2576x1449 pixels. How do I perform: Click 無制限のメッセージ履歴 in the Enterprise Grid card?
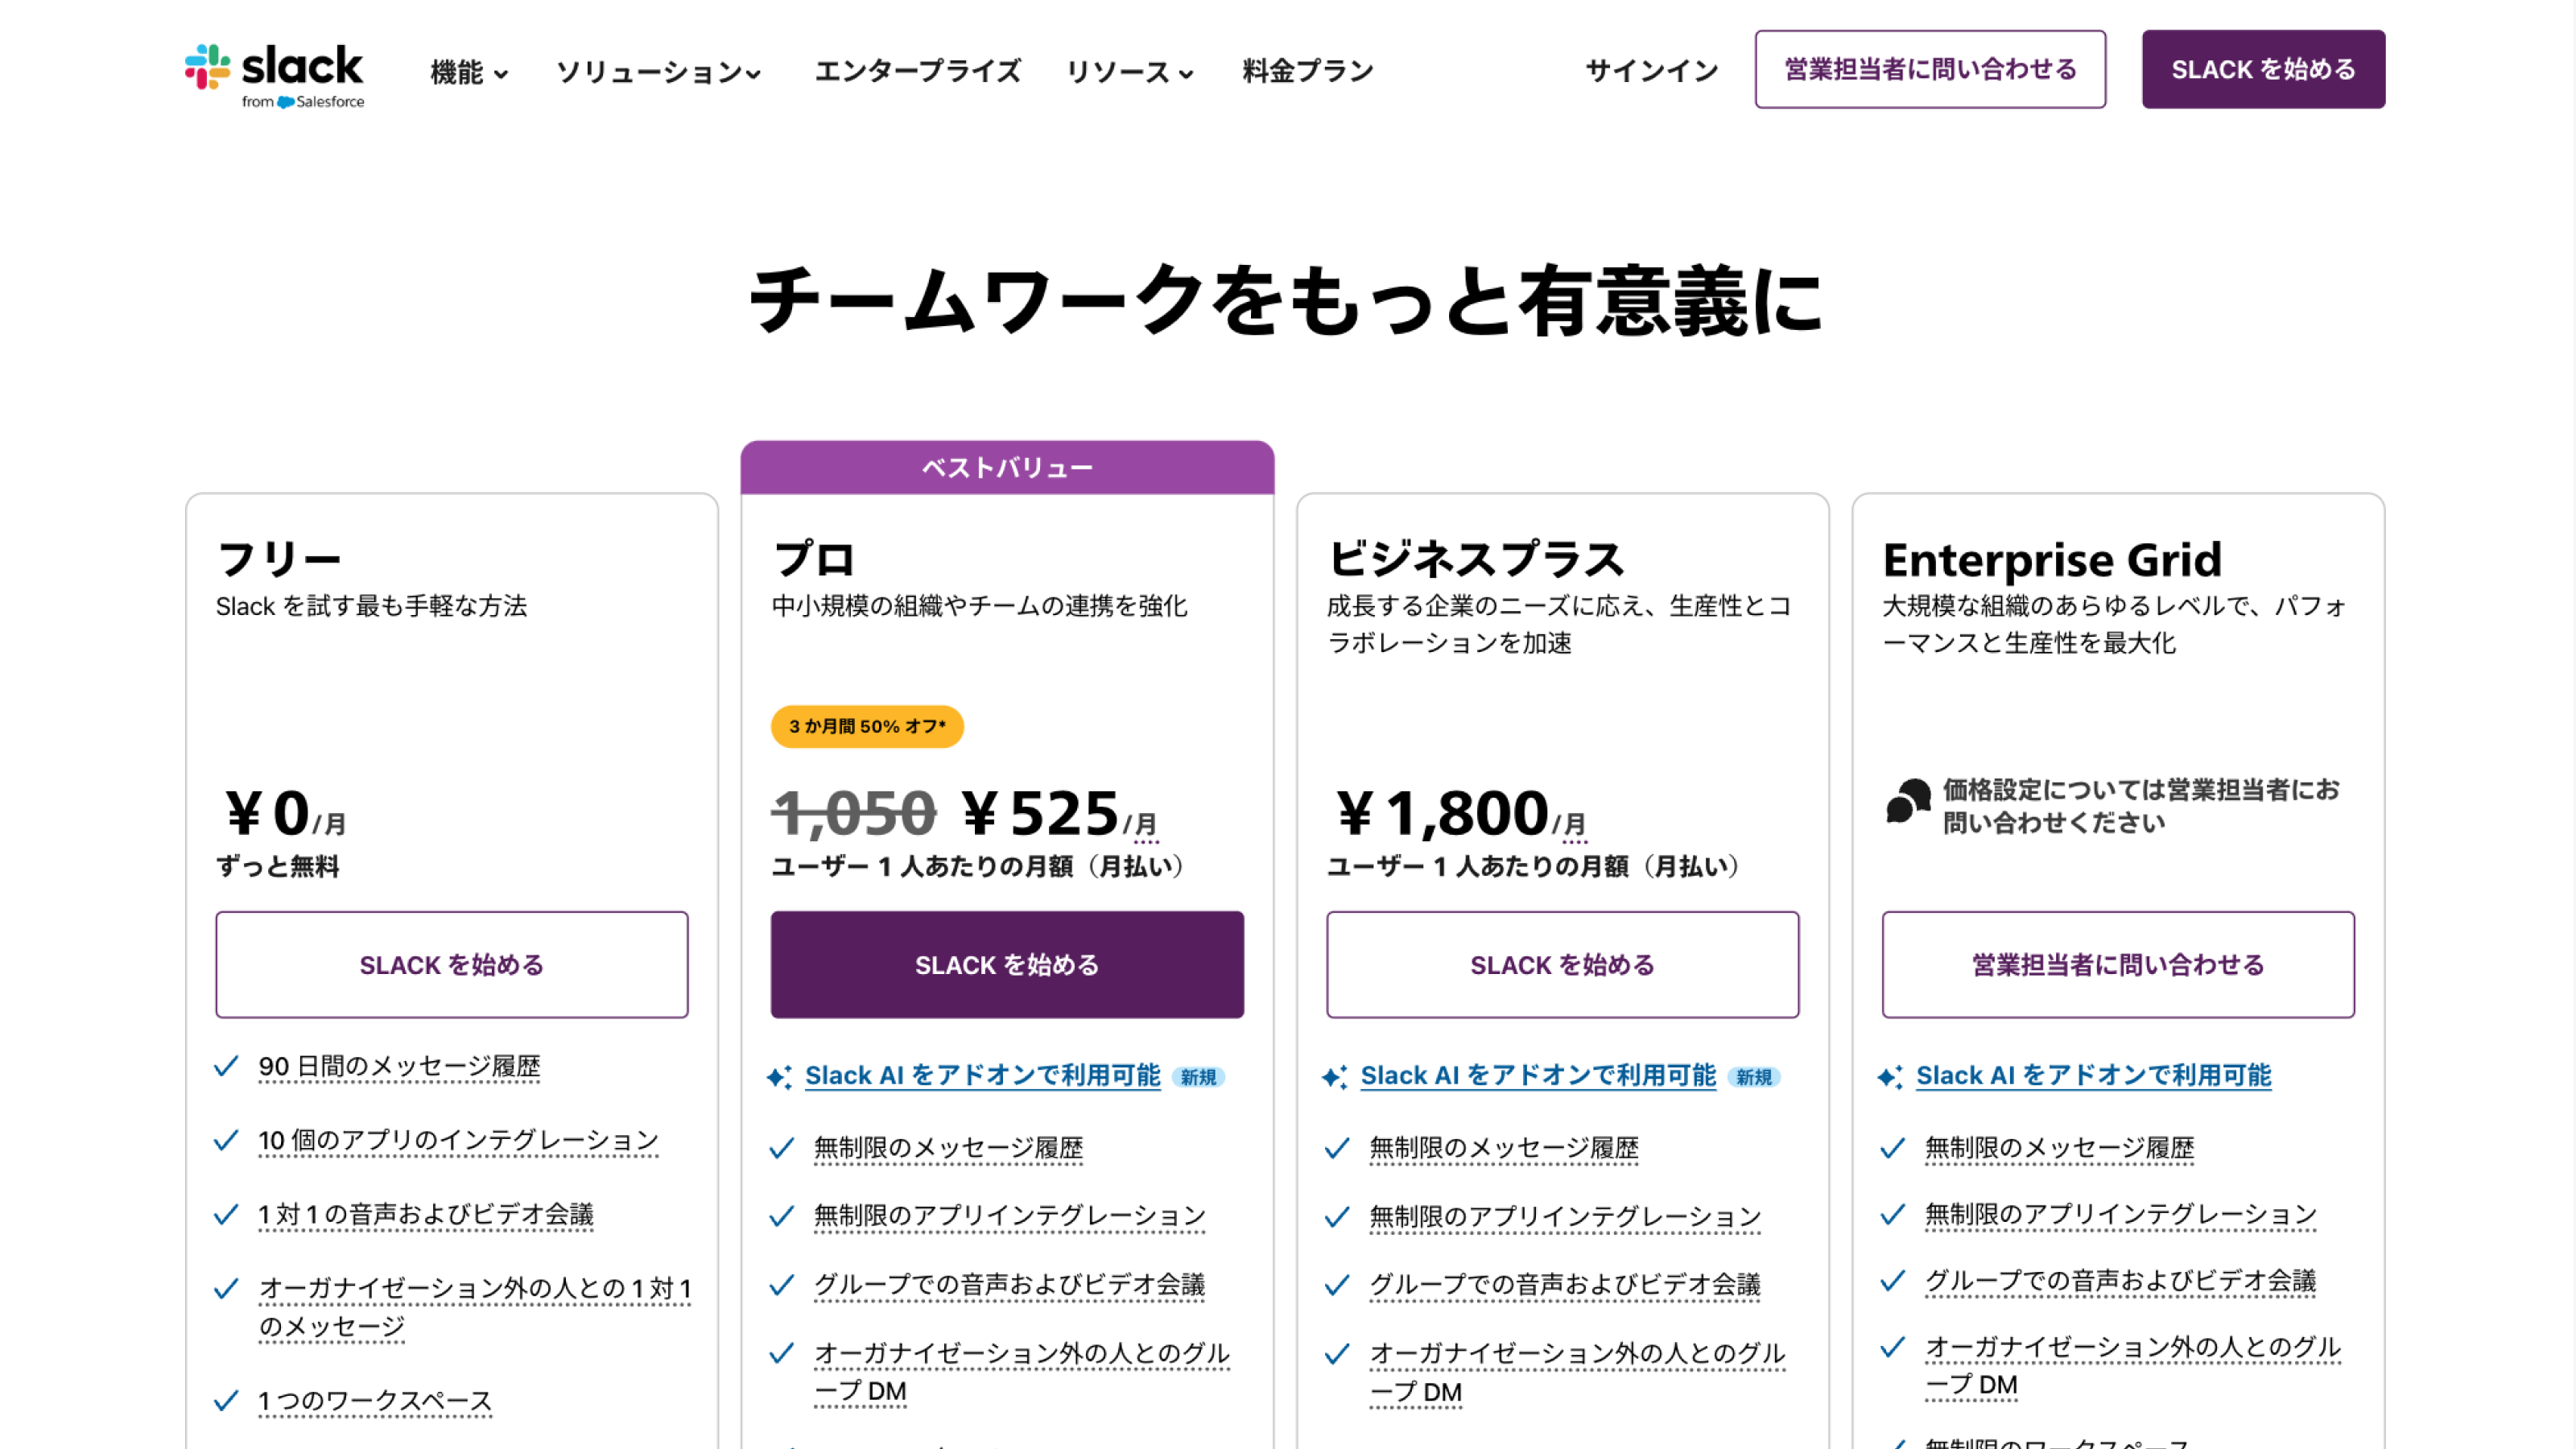tap(2059, 1147)
